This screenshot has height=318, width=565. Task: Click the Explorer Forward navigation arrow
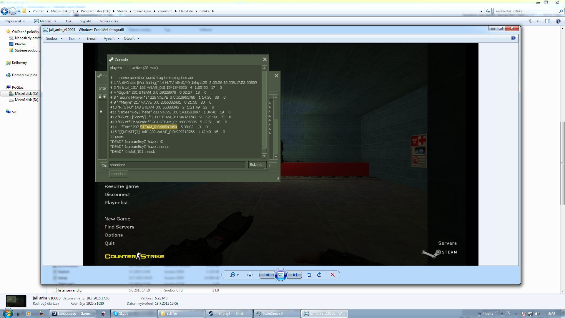tap(13, 11)
